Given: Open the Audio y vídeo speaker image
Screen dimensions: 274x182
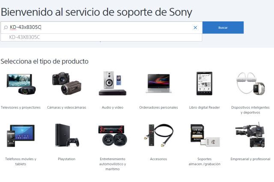Looking at the screenshot, I should pyautogui.click(x=113, y=83).
